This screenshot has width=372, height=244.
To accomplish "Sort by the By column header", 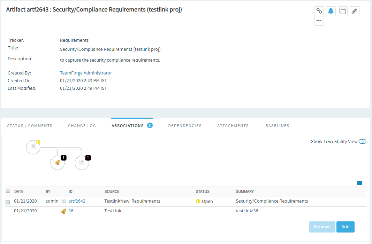I will click(48, 192).
